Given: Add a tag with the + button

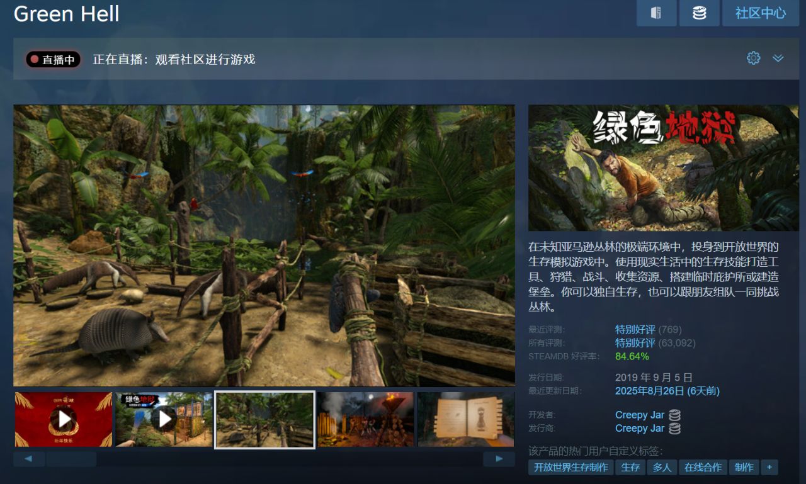Looking at the screenshot, I should coord(769,467).
